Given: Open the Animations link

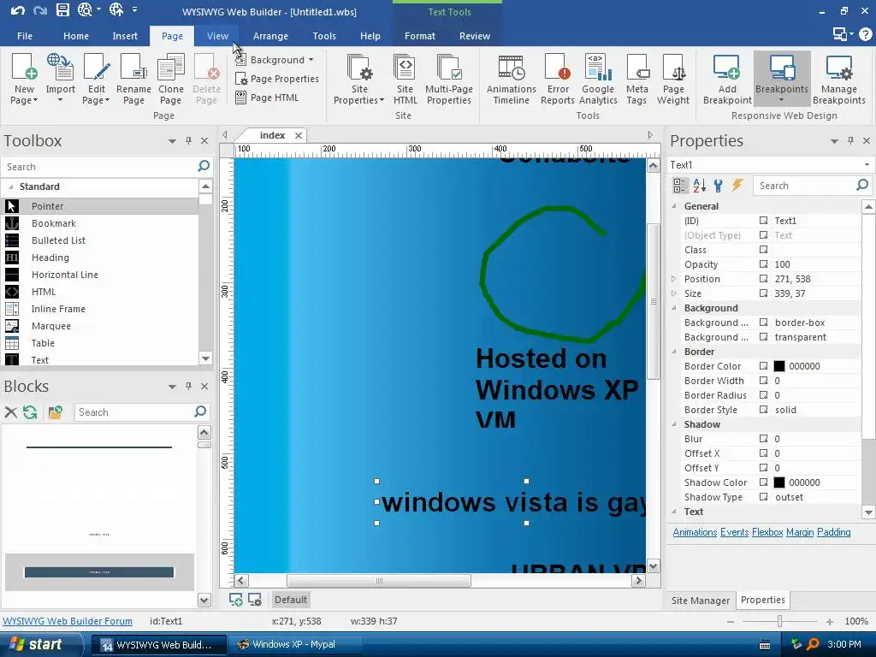Looking at the screenshot, I should [695, 532].
